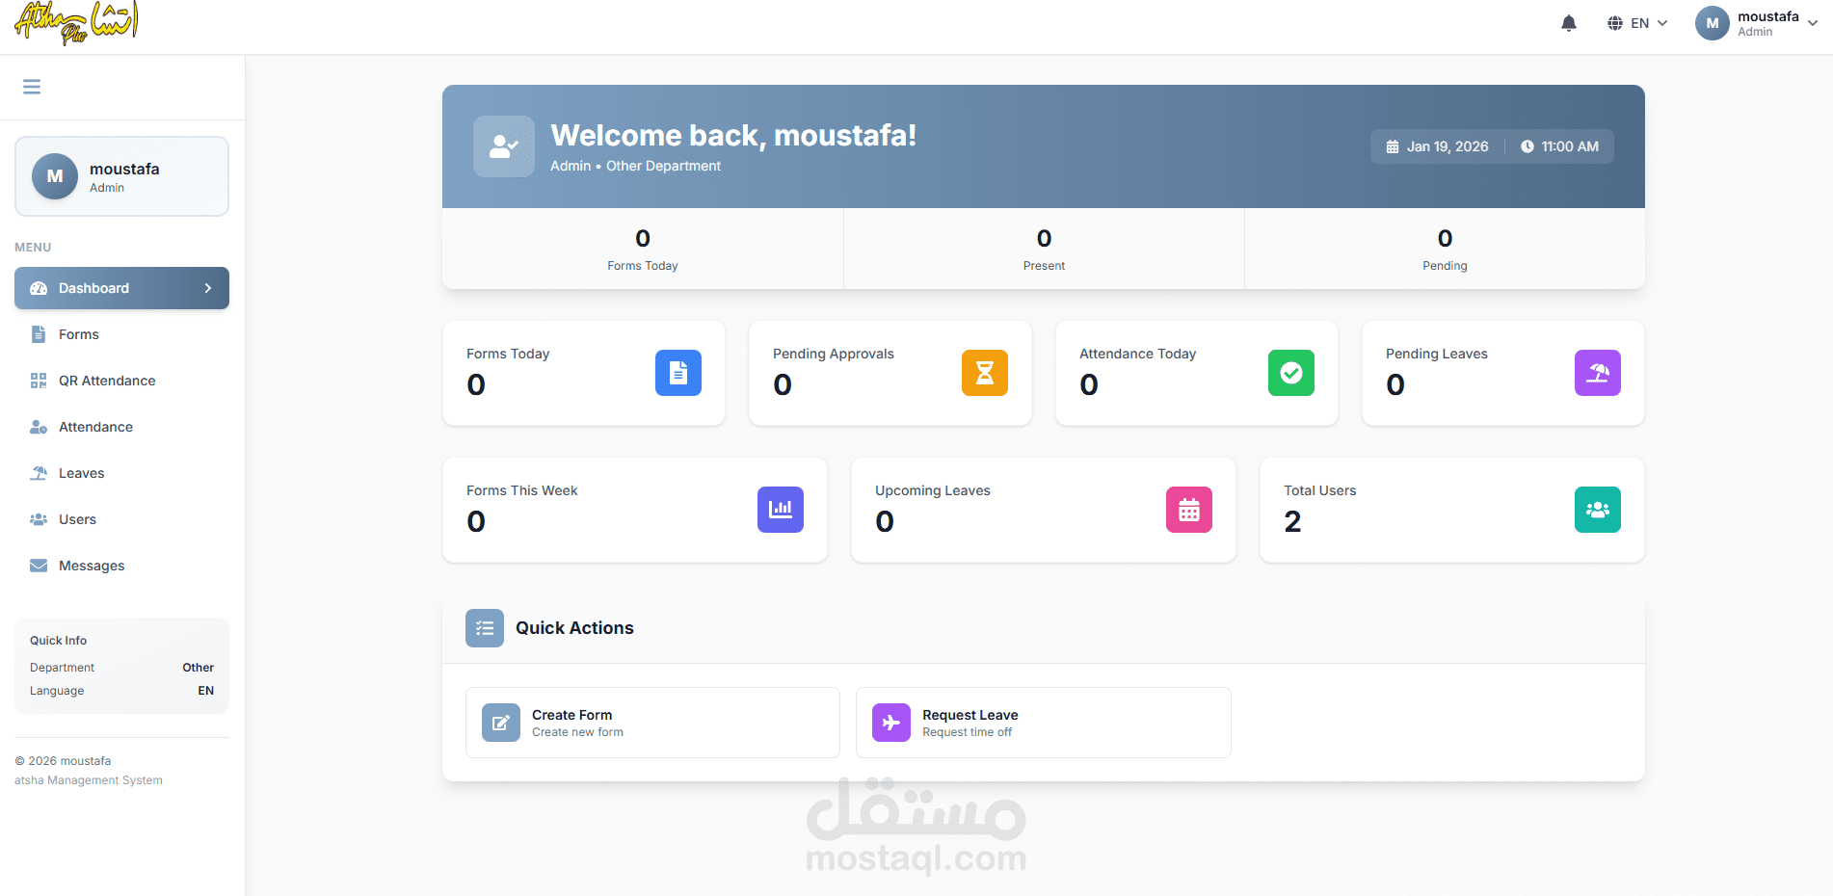The height and width of the screenshot is (896, 1833).
Task: Click the Jan 19, 2026 date text
Action: (1448, 146)
